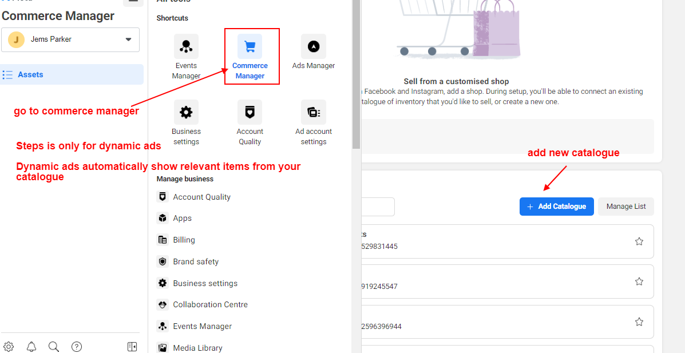Star the catalogue ending in 529831445
This screenshot has width=685, height=353.
tap(639, 241)
